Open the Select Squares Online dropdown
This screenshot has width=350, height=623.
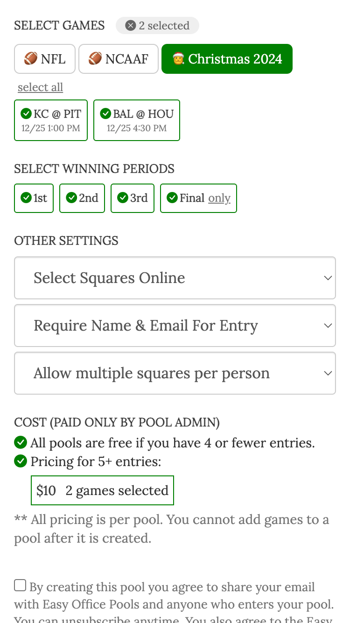(x=175, y=278)
